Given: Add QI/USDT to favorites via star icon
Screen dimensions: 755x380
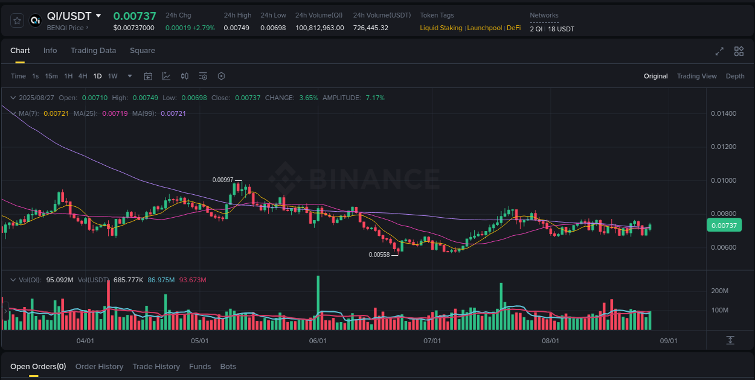Looking at the screenshot, I should (x=16, y=20).
